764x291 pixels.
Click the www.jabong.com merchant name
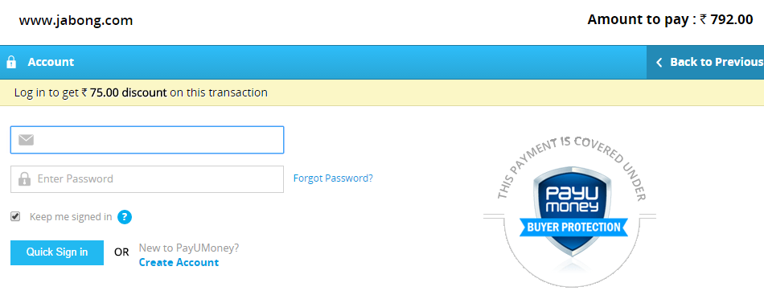pos(76,20)
